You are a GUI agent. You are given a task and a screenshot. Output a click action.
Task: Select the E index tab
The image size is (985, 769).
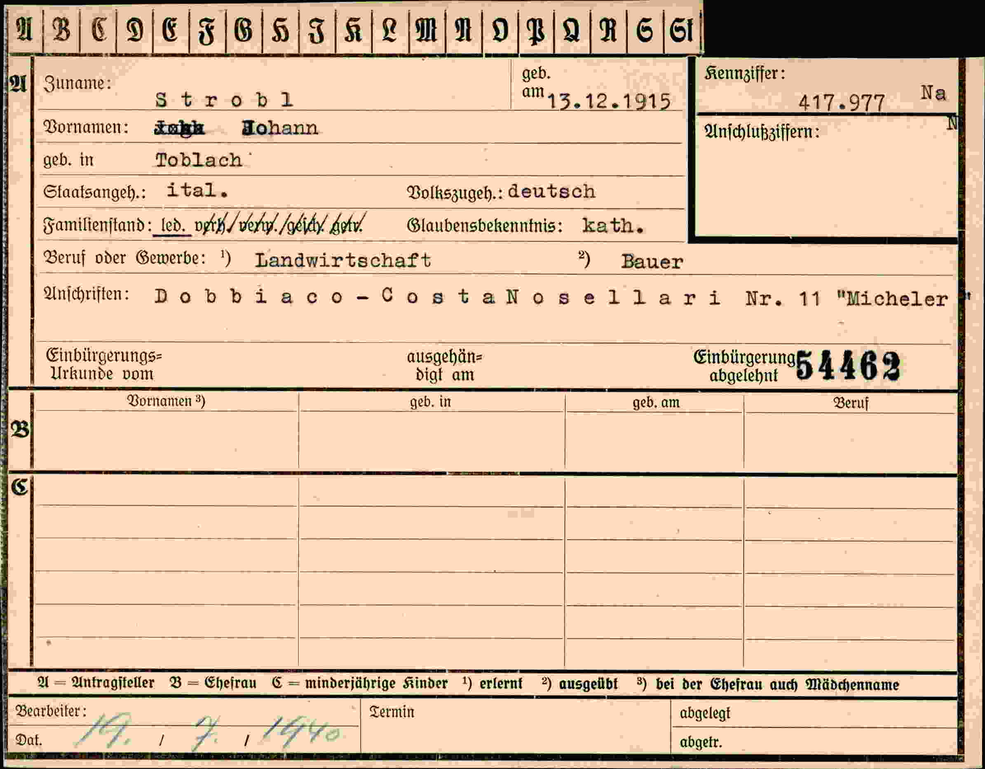tap(171, 30)
